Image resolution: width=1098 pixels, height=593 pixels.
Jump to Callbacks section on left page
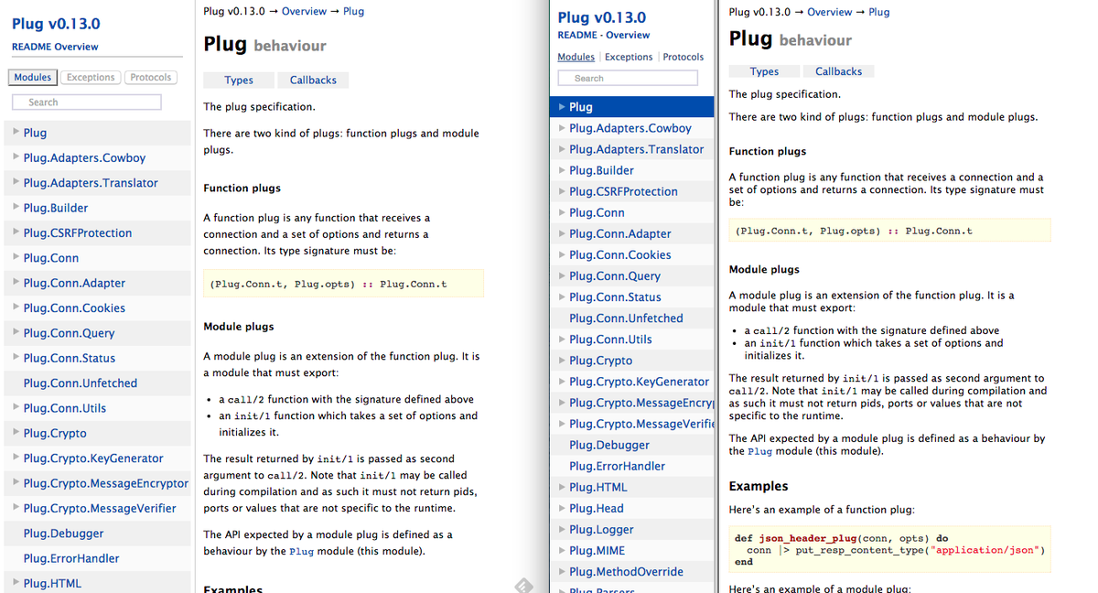[x=313, y=81]
